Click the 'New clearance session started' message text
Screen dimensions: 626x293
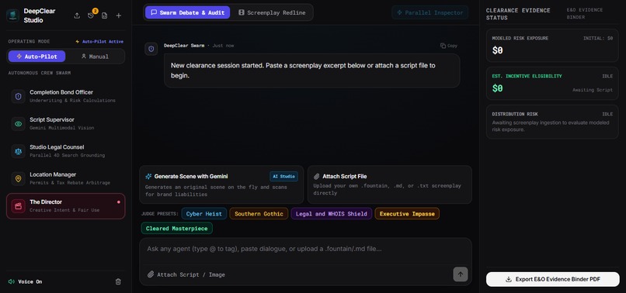[303, 71]
